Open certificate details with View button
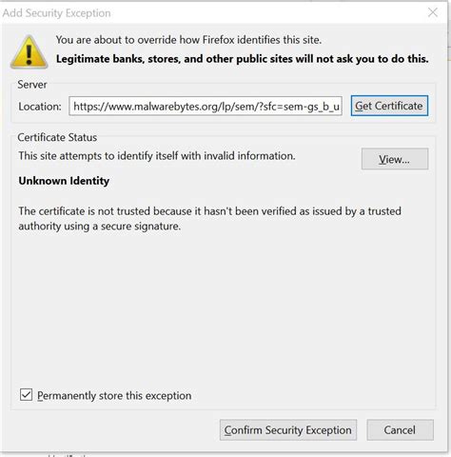The image size is (451, 457). [395, 159]
